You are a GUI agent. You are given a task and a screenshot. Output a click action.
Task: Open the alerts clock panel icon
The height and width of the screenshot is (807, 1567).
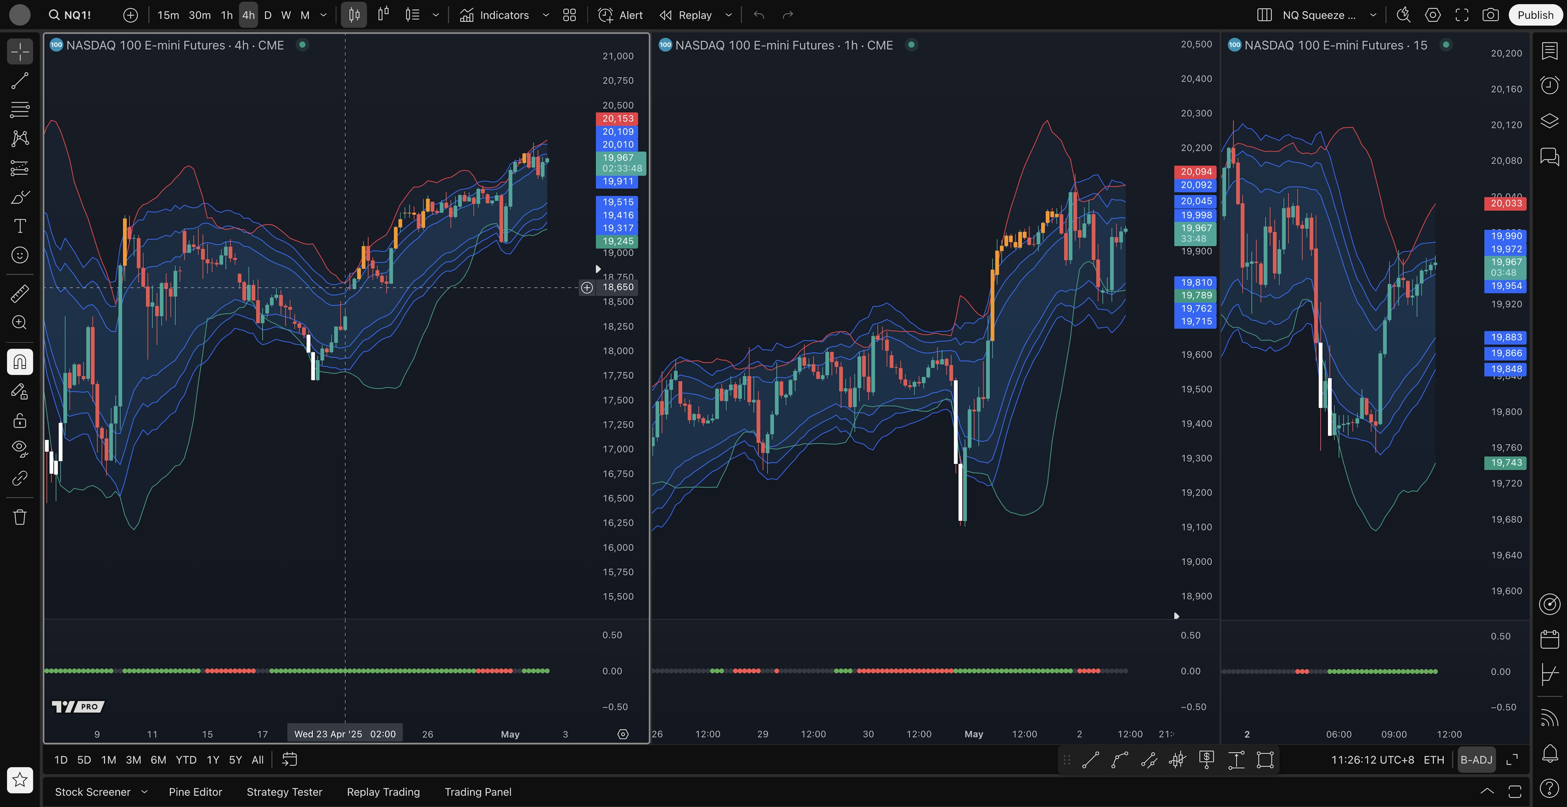[1549, 85]
